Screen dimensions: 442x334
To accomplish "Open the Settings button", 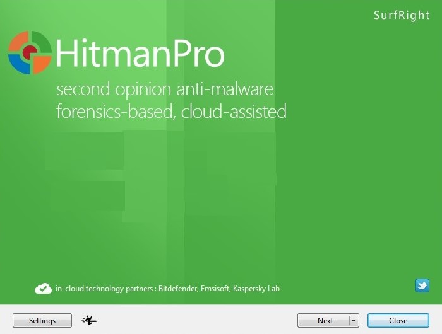I will point(42,321).
